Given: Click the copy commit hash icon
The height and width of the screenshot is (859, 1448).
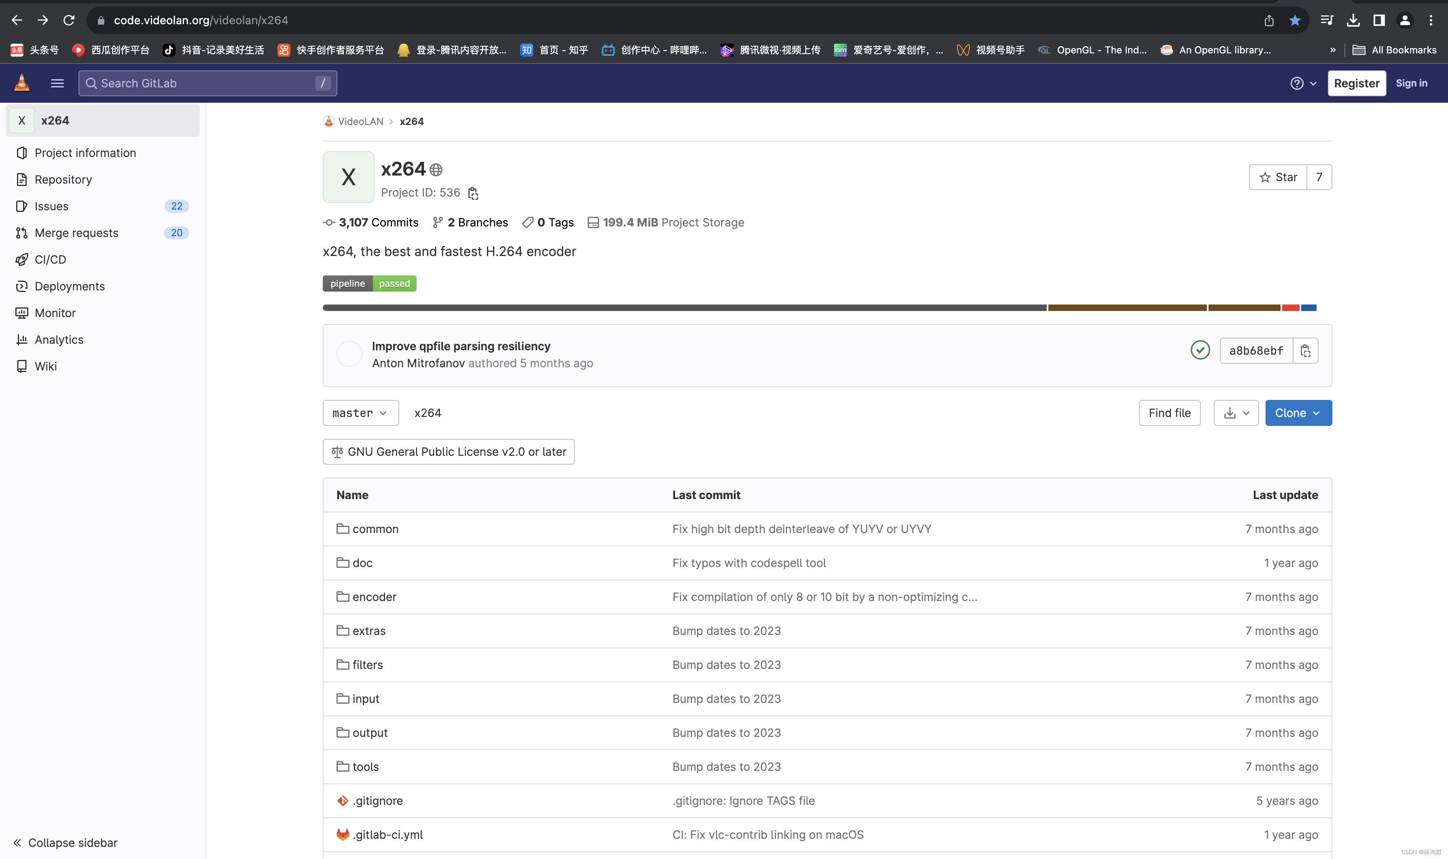Looking at the screenshot, I should pos(1306,351).
